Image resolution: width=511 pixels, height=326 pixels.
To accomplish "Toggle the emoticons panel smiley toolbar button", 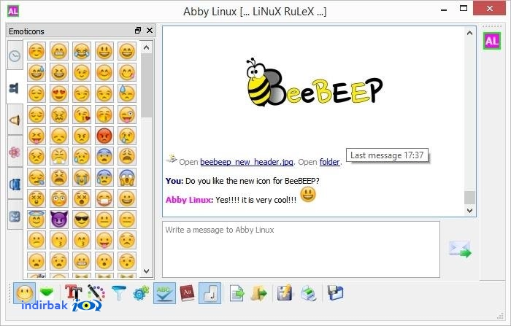I will point(25,293).
